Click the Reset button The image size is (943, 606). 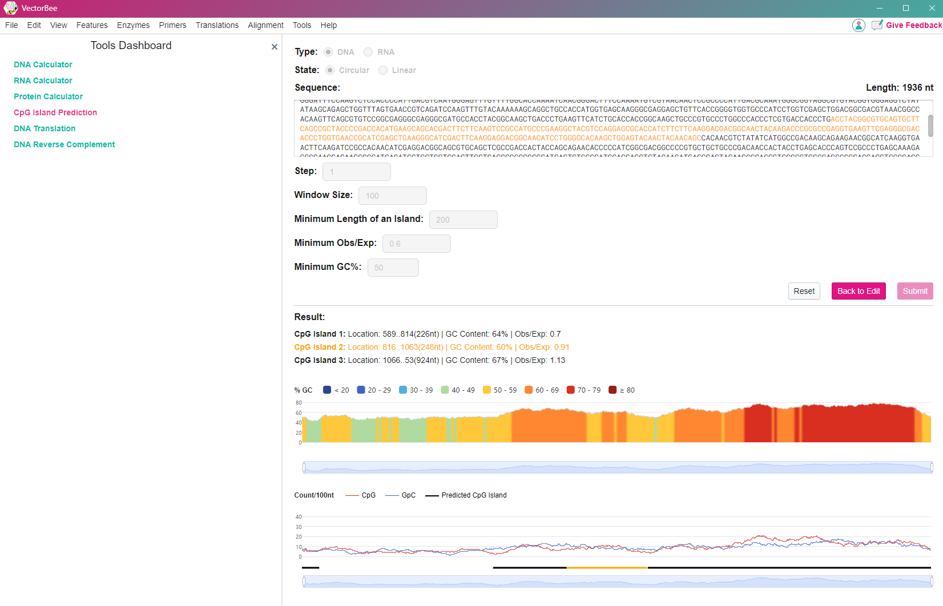point(804,291)
